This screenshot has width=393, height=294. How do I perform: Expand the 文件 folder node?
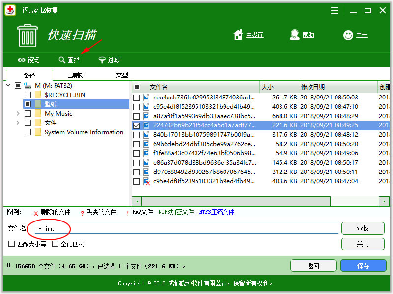[18, 123]
